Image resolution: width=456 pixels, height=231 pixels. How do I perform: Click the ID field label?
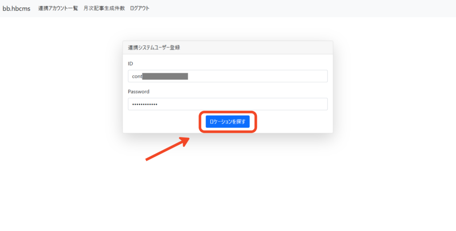click(x=130, y=64)
